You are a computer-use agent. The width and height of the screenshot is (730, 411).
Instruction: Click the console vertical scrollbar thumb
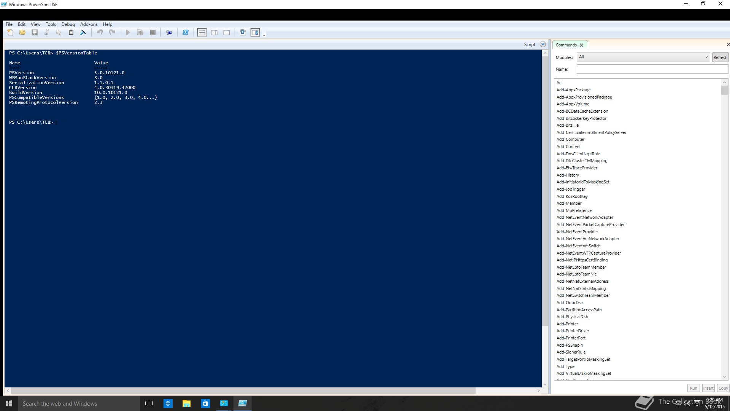tap(545, 191)
